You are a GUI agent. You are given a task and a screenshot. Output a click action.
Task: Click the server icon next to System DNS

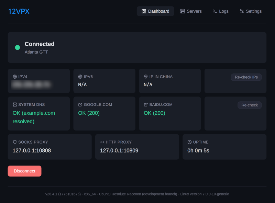(x=15, y=104)
